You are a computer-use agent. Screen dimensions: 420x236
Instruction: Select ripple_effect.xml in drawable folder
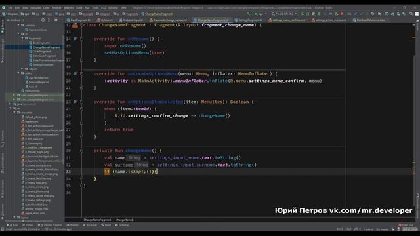35,213
